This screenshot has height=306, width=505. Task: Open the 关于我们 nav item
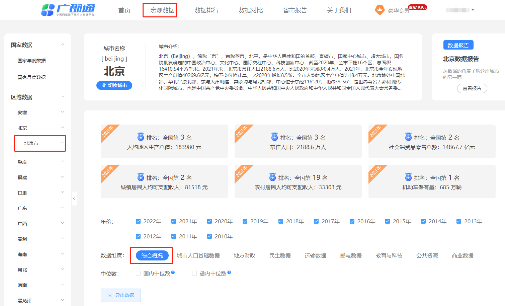click(339, 10)
